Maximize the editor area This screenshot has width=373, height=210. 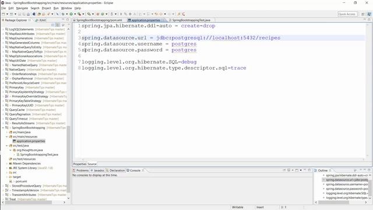369,20
